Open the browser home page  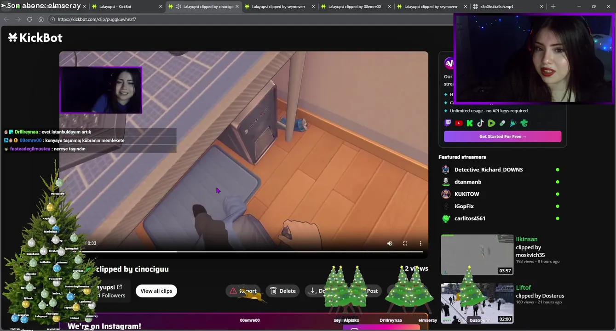tap(41, 19)
